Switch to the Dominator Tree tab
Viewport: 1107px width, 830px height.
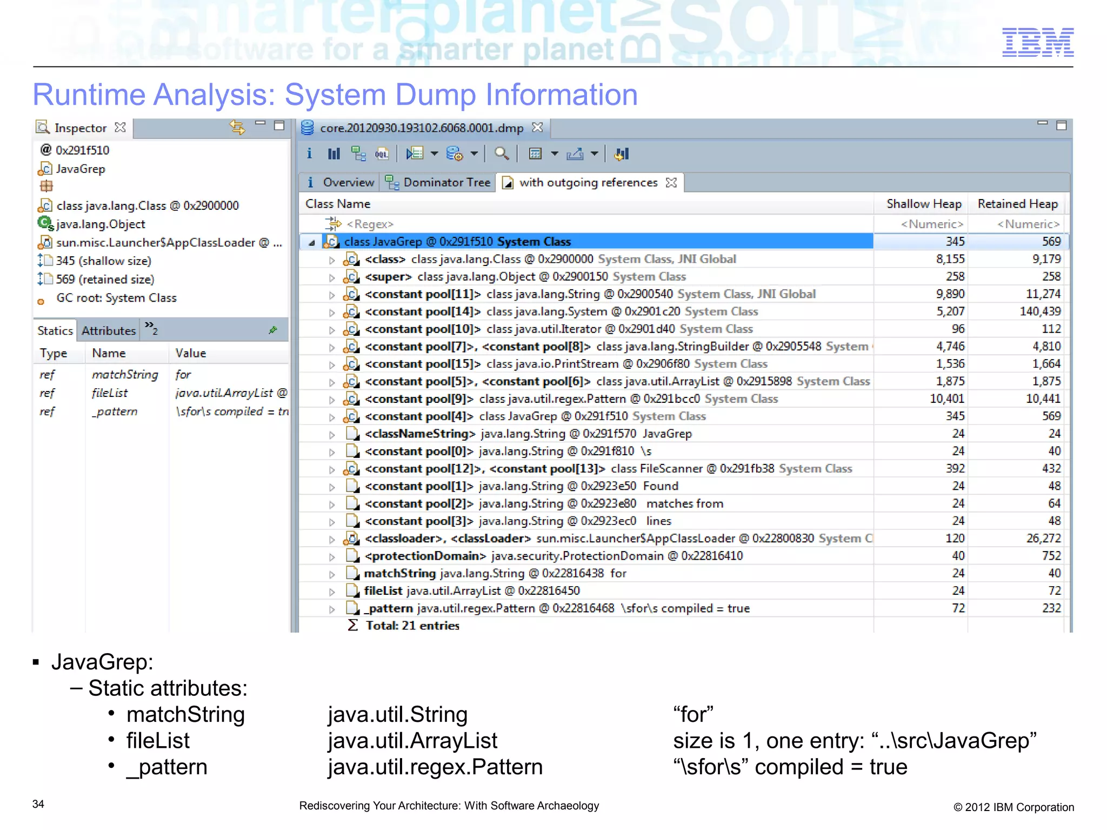coord(438,183)
